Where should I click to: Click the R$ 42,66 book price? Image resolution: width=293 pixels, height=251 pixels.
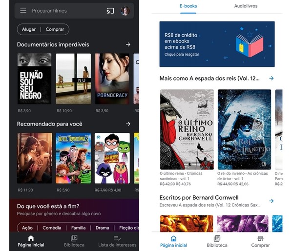(241, 184)
